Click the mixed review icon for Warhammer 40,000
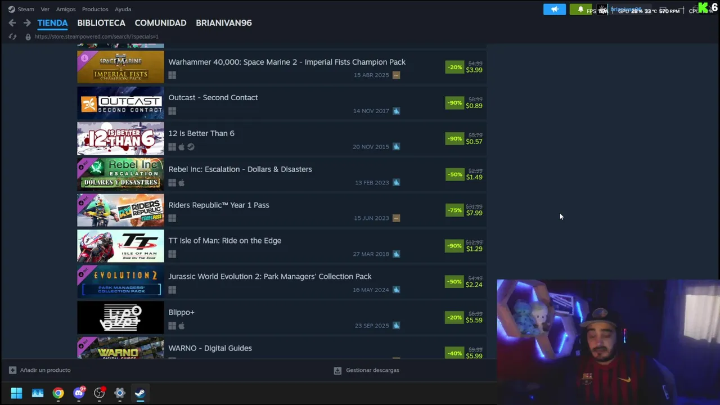 pyautogui.click(x=396, y=75)
